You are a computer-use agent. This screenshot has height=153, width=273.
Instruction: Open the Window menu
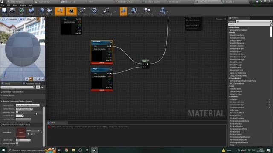click(x=23, y=5)
